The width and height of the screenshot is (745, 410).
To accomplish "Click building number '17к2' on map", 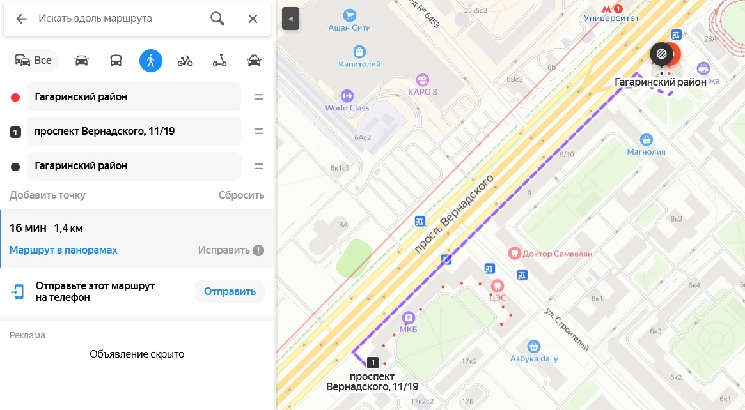I will click(469, 361).
